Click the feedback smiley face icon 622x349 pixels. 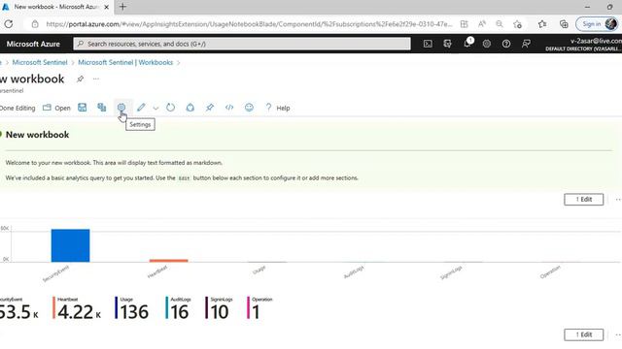pyautogui.click(x=249, y=108)
